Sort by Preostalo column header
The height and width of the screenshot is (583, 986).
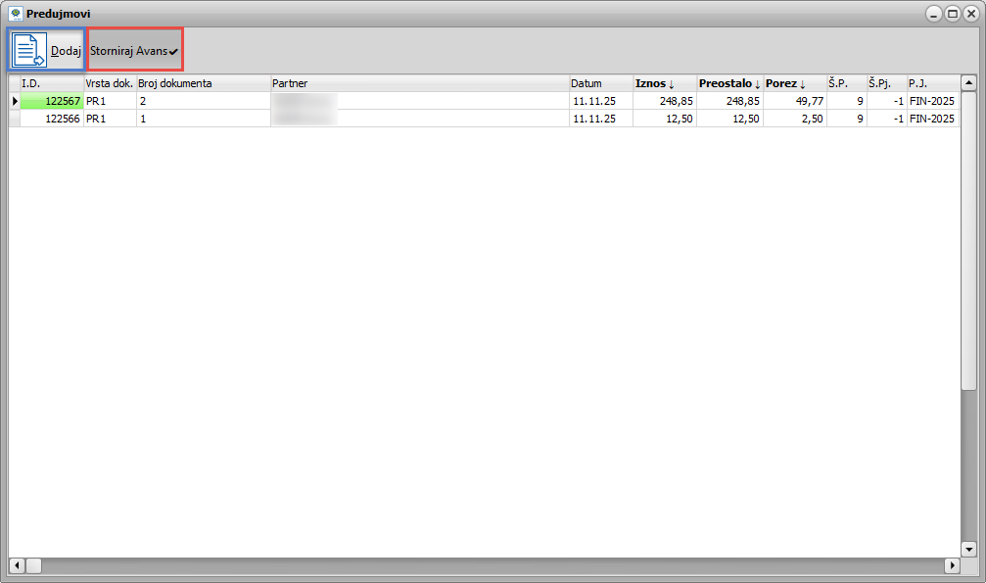(x=728, y=83)
